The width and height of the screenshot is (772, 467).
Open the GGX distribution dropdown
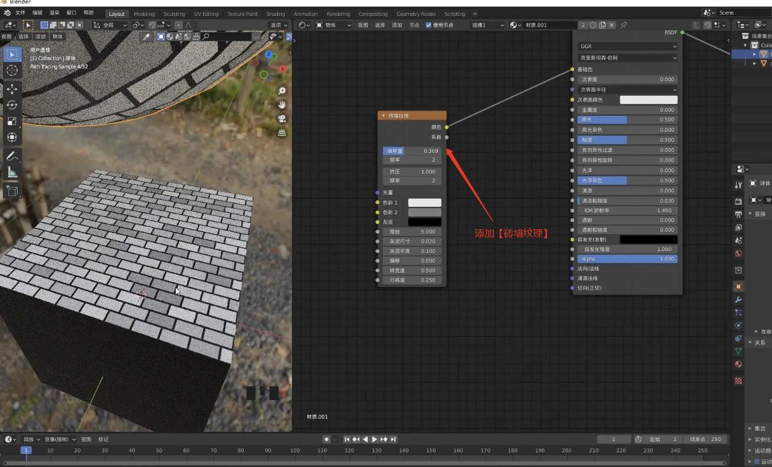[627, 46]
